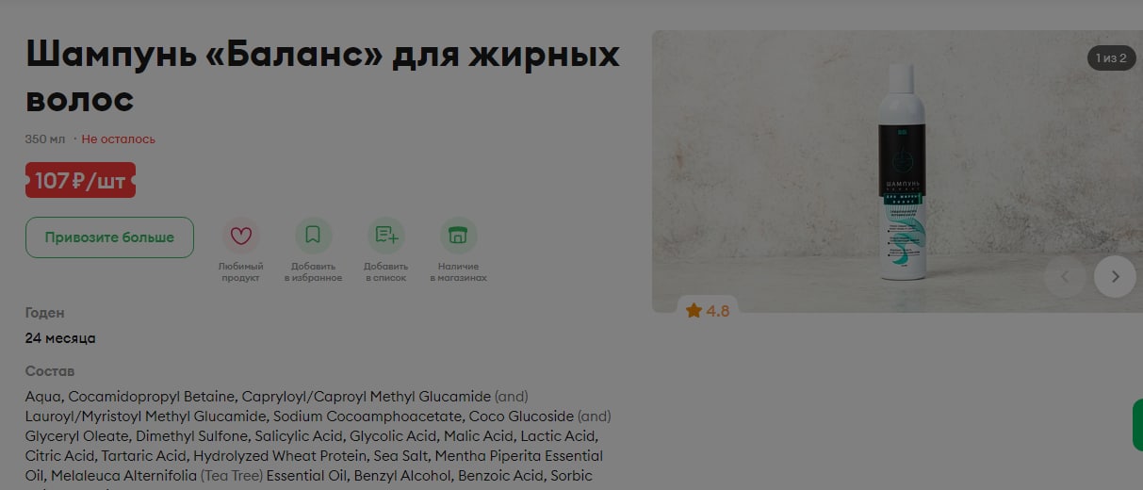Click the "Привозите больше" button

[x=109, y=237]
